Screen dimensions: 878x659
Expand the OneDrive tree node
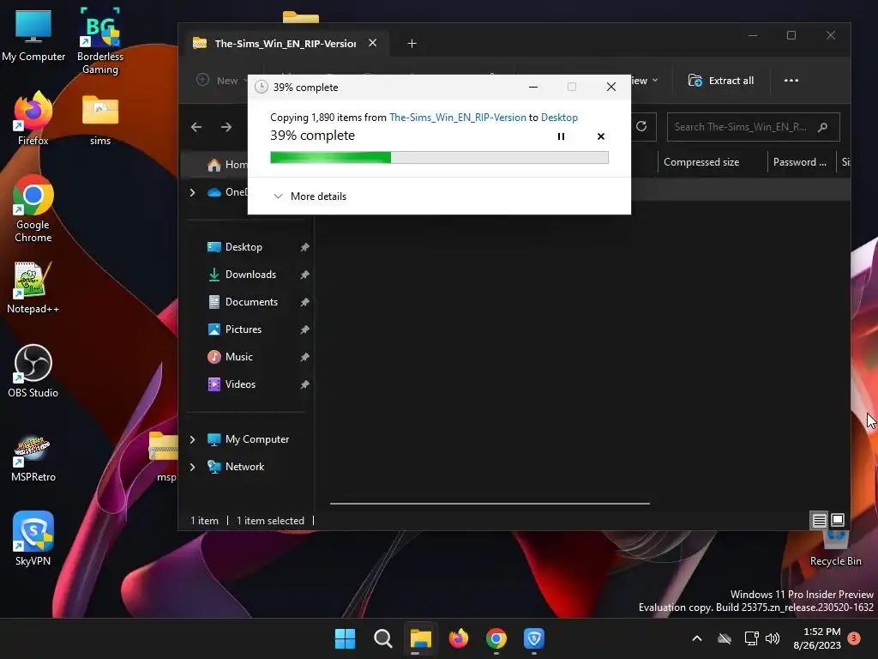[x=192, y=192]
